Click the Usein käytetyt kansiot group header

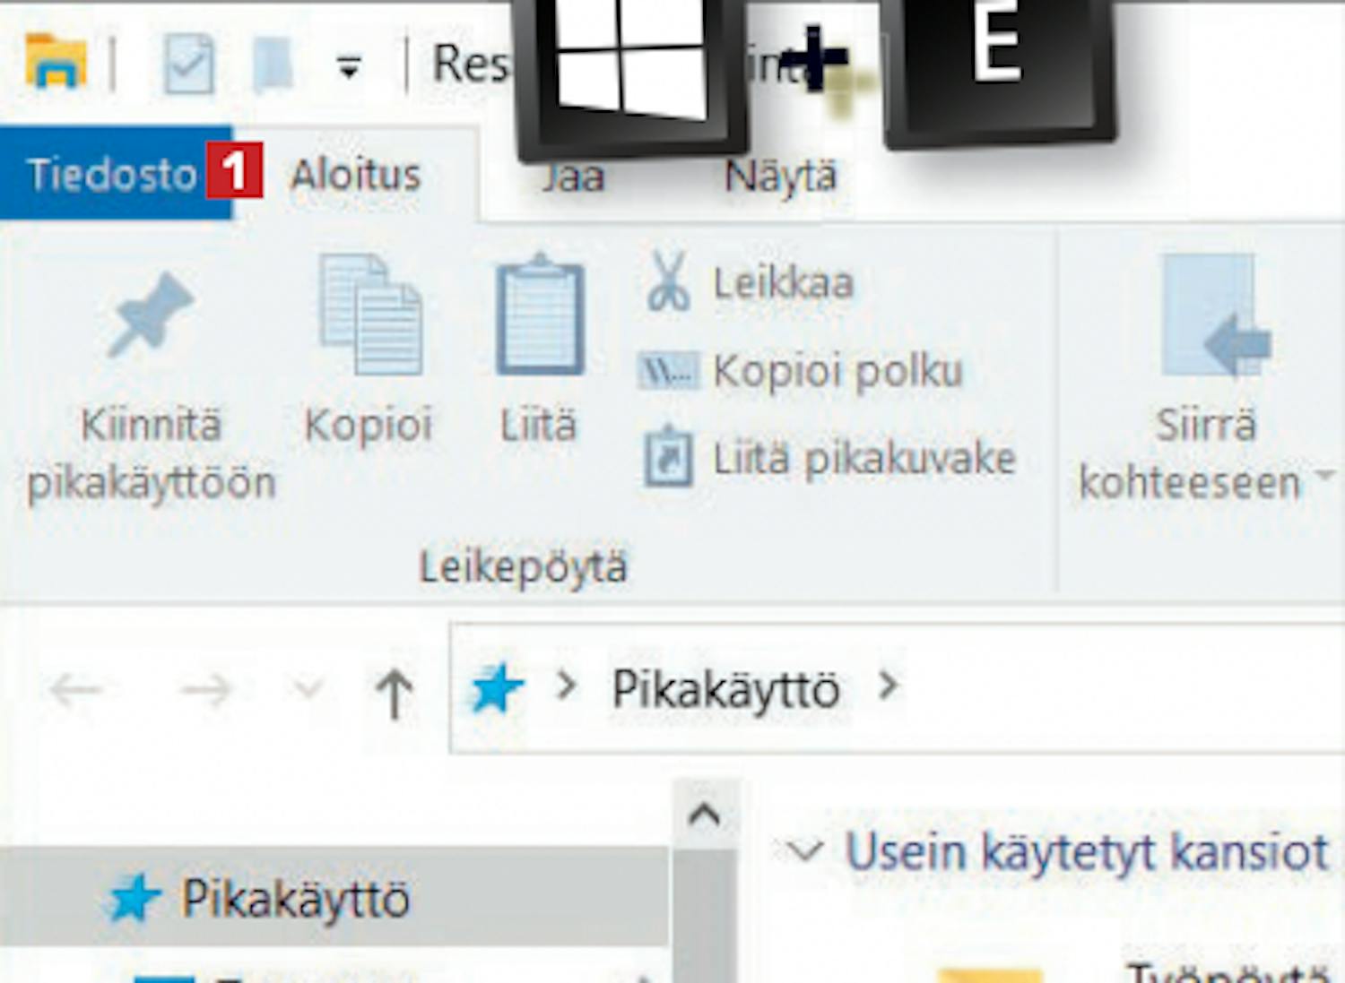1087,851
